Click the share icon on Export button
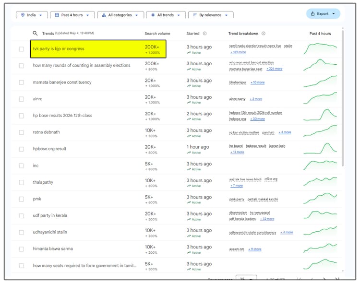Viewport: 360px width, 283px height. [312, 13]
